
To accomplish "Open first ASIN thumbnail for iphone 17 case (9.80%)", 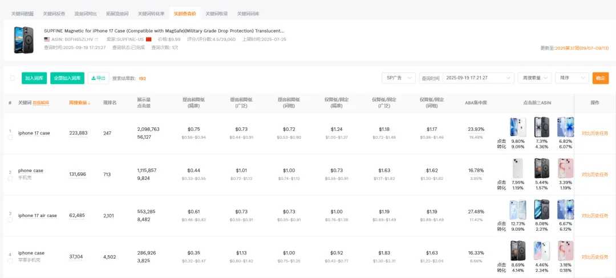I will pyautogui.click(x=518, y=127).
